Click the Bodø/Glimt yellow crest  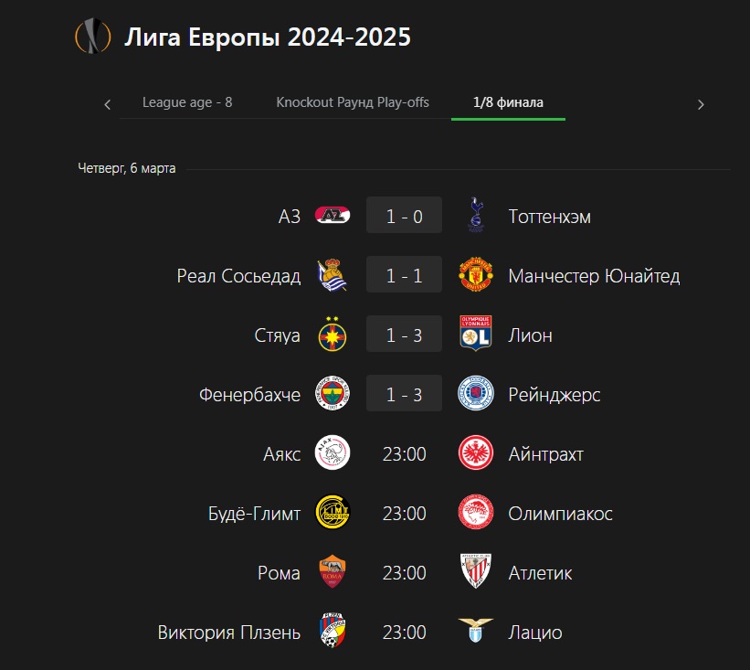tap(333, 512)
